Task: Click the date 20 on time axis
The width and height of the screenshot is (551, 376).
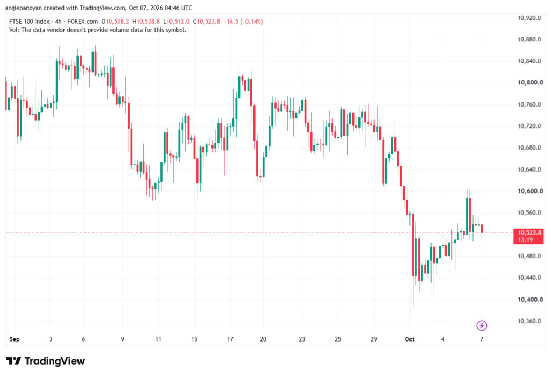Action: tap(263, 339)
